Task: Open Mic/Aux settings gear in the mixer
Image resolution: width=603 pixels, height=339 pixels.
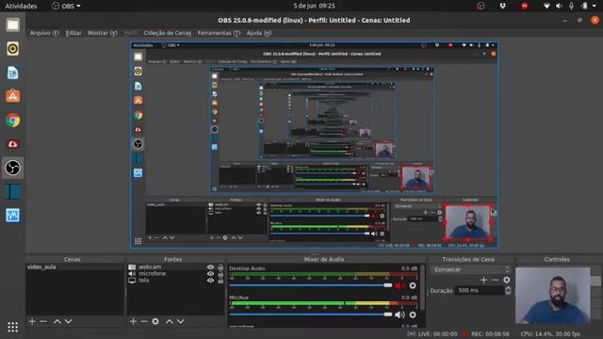Action: tap(413, 315)
